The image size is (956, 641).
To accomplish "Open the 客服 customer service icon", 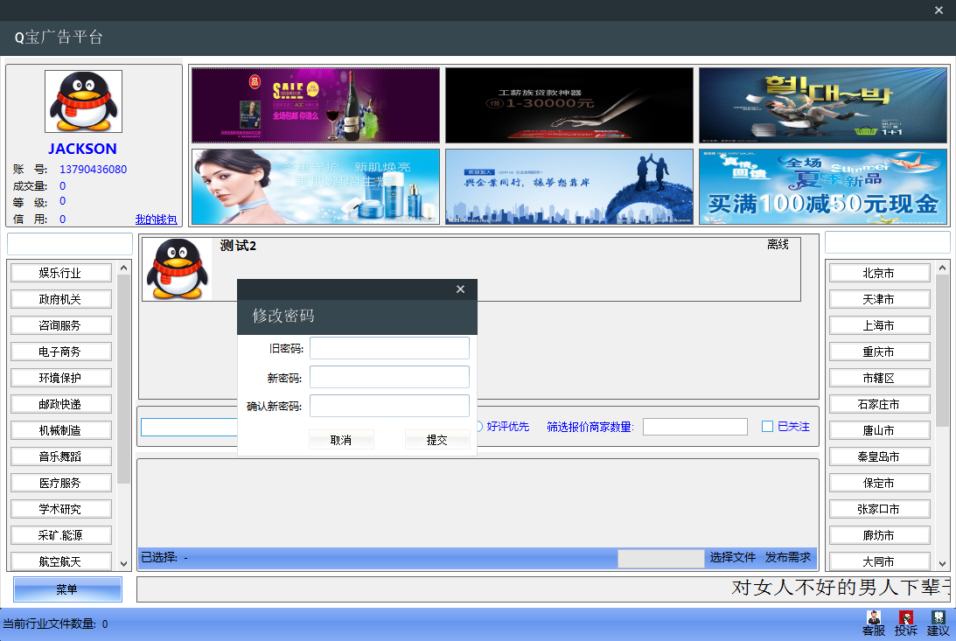I will 873,623.
